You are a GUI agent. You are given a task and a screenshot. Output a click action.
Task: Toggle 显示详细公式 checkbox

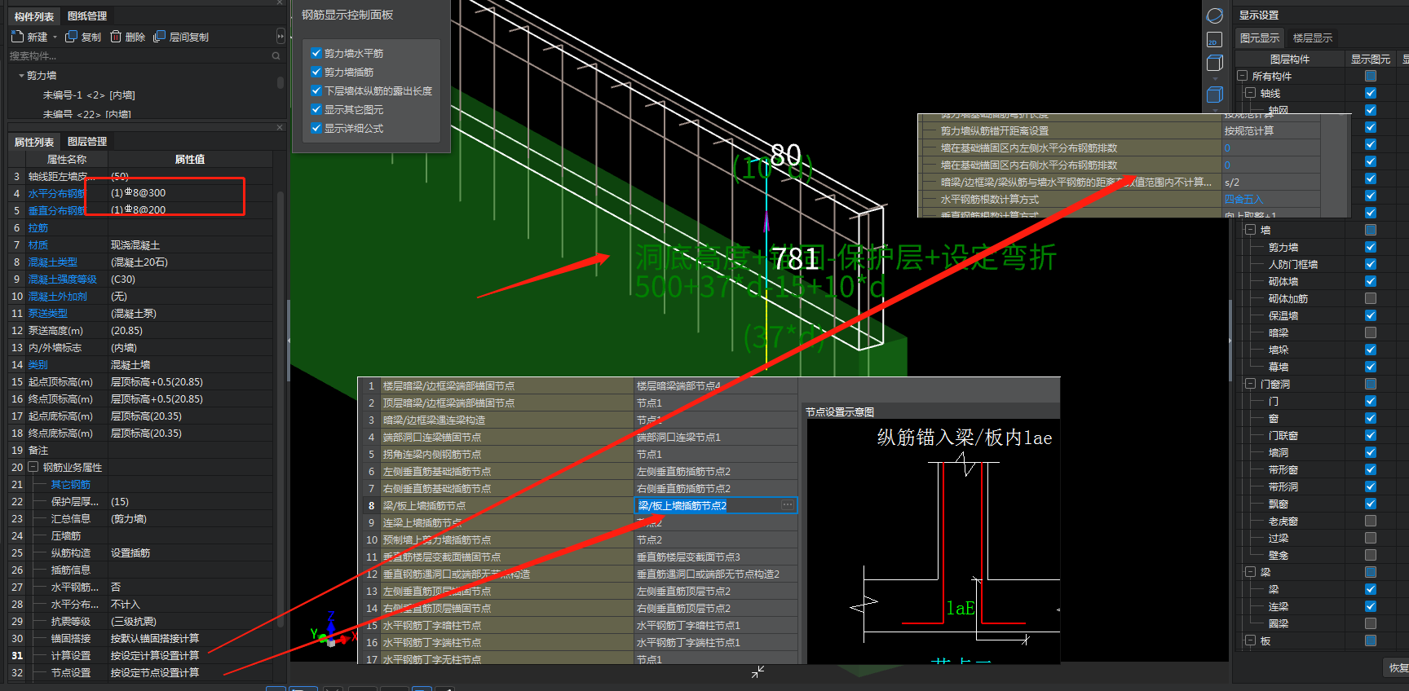316,128
